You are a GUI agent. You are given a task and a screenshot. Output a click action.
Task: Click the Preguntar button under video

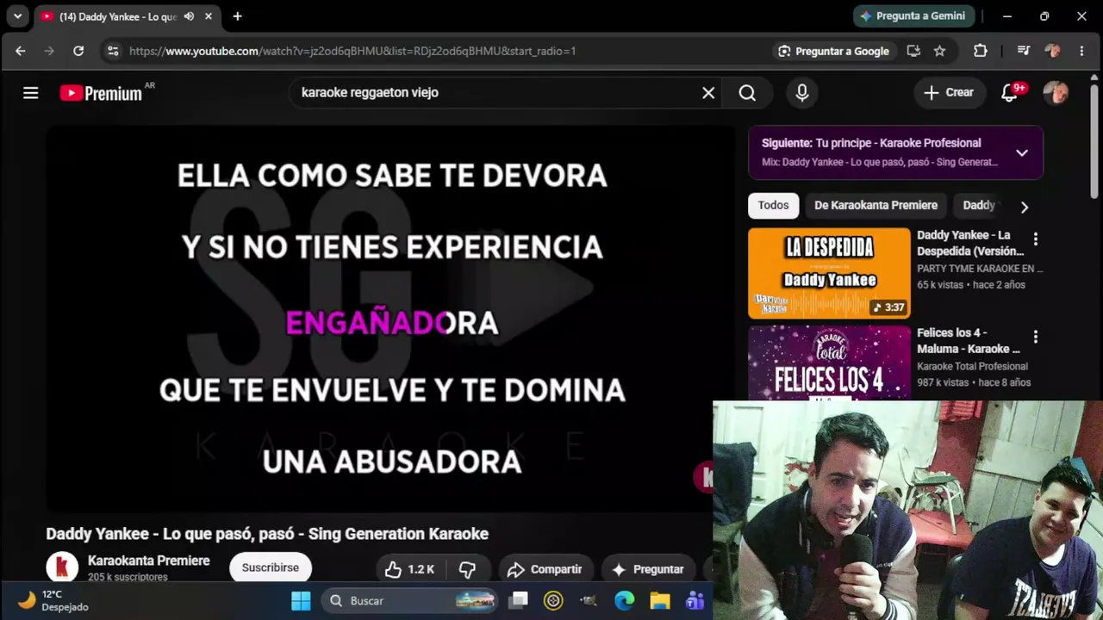[648, 569]
